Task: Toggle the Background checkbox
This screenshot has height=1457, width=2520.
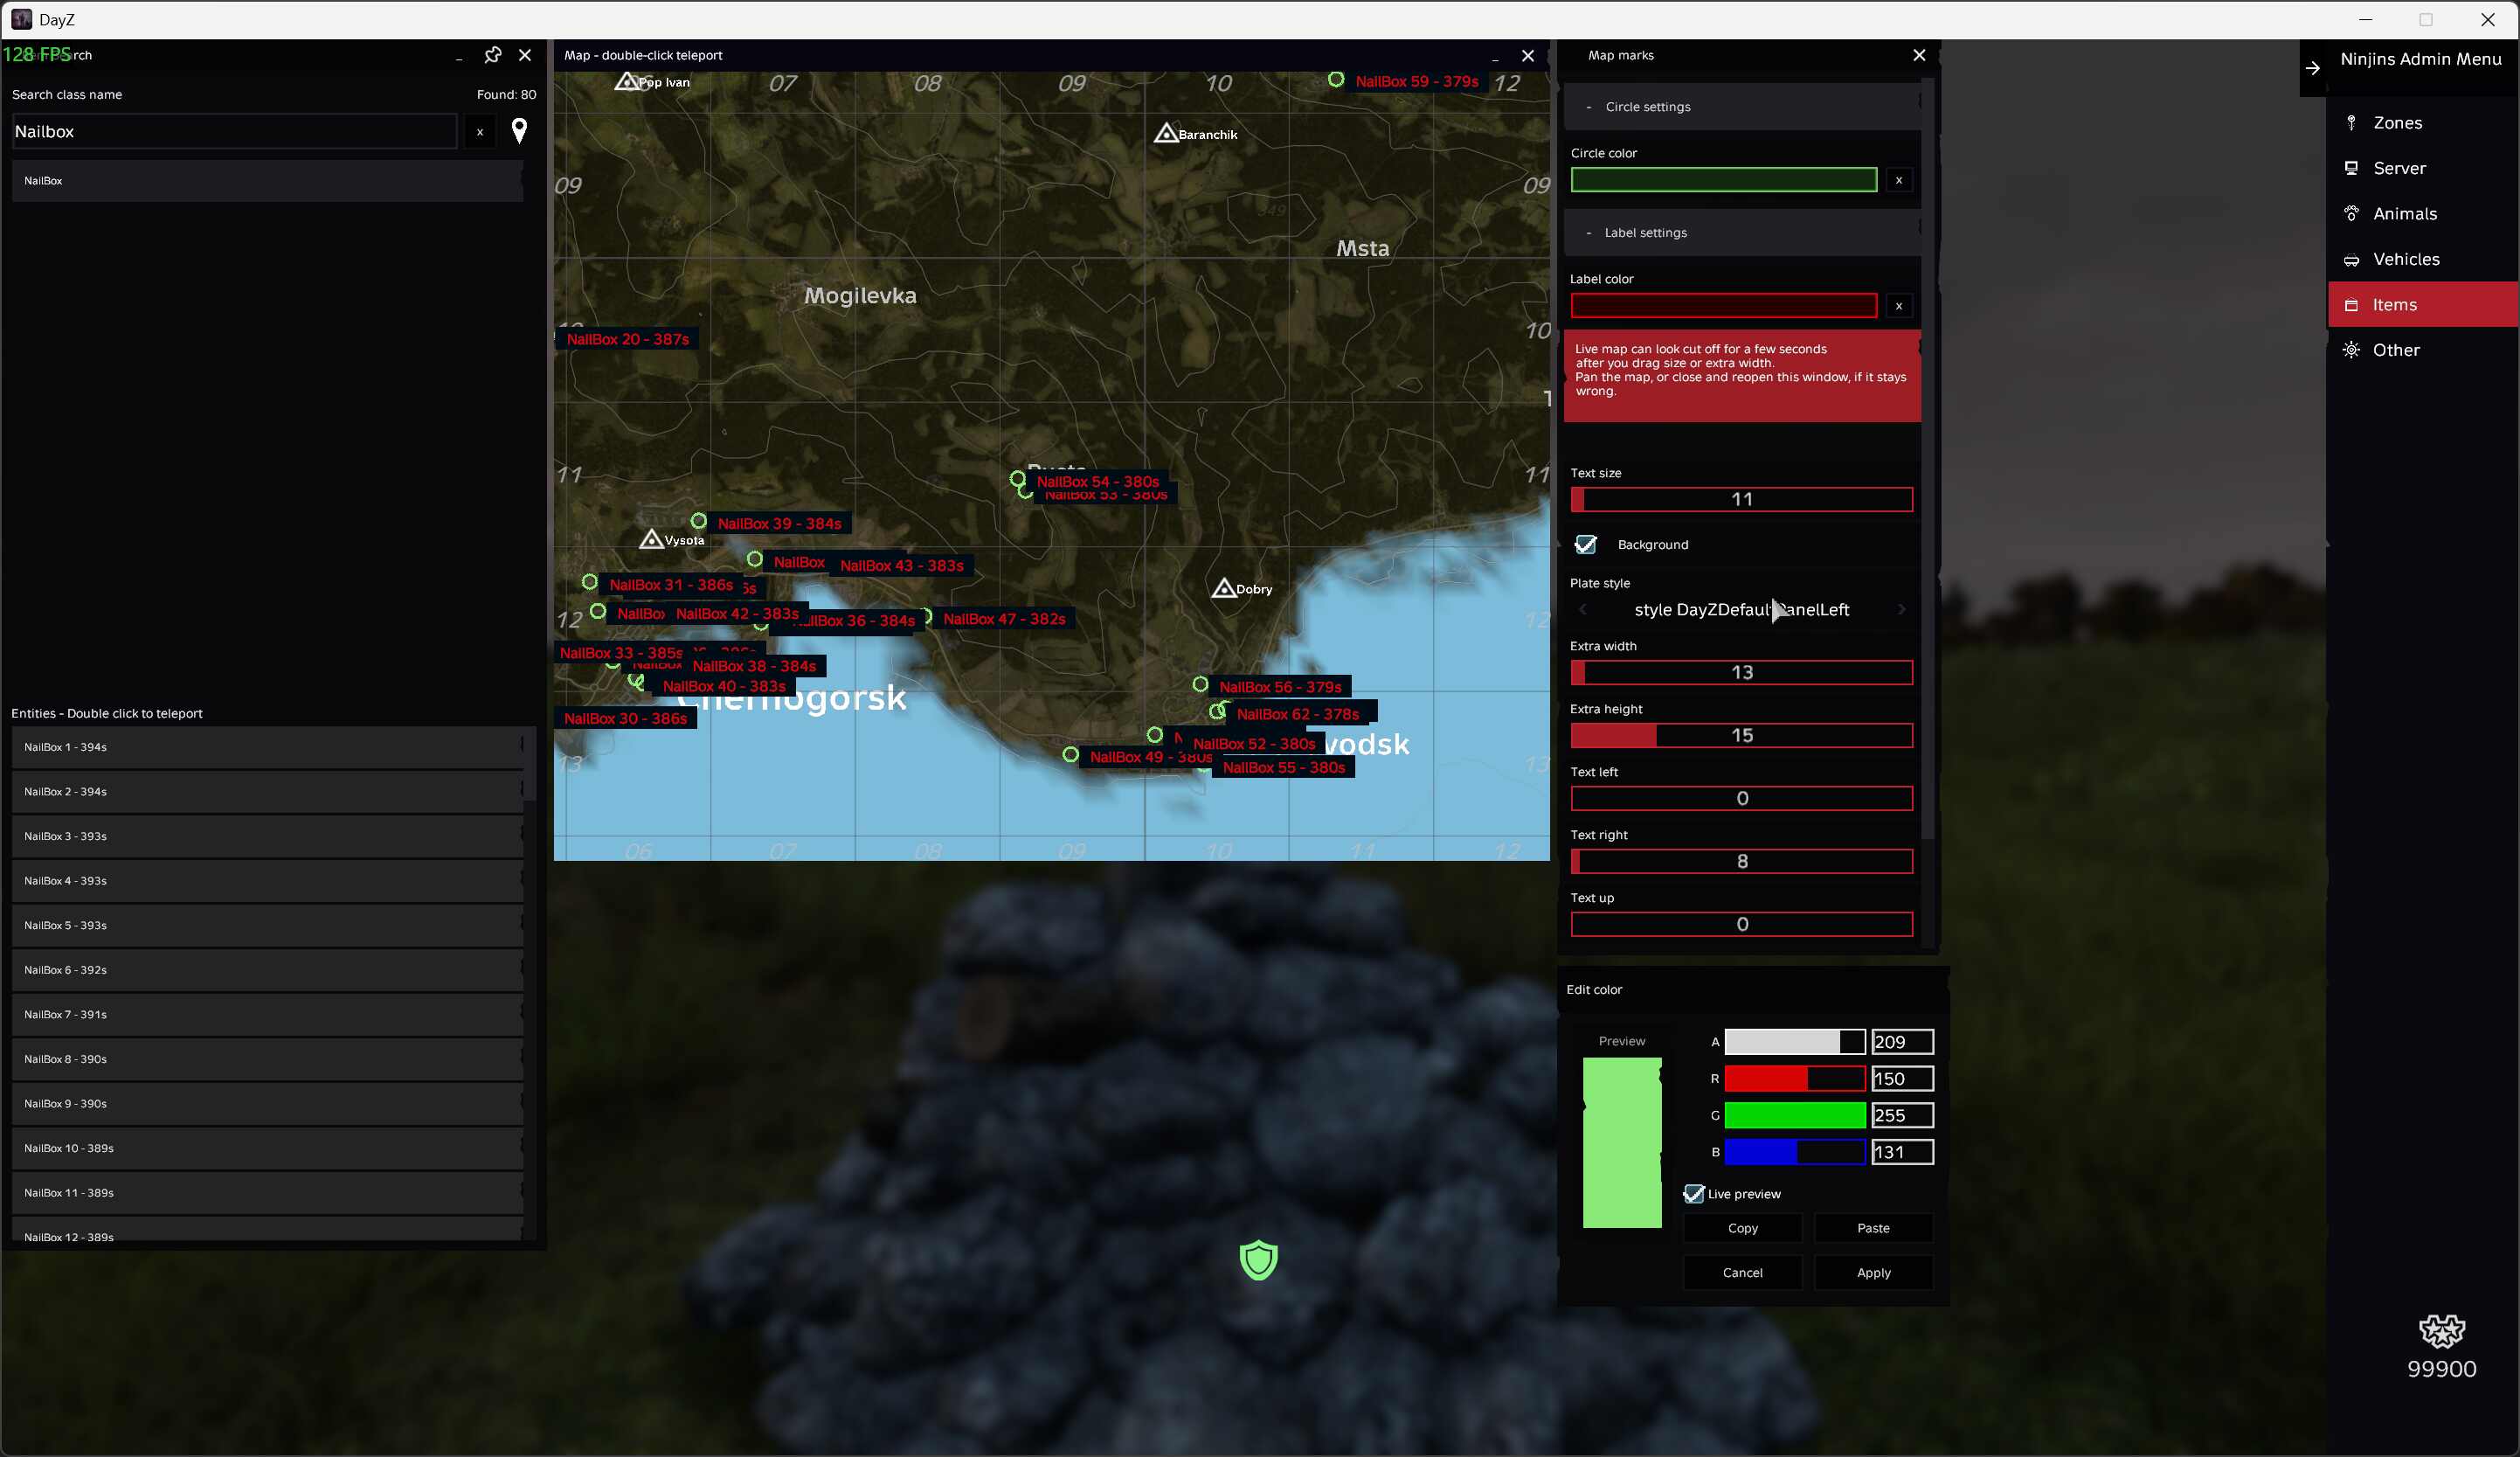Action: tap(1585, 544)
